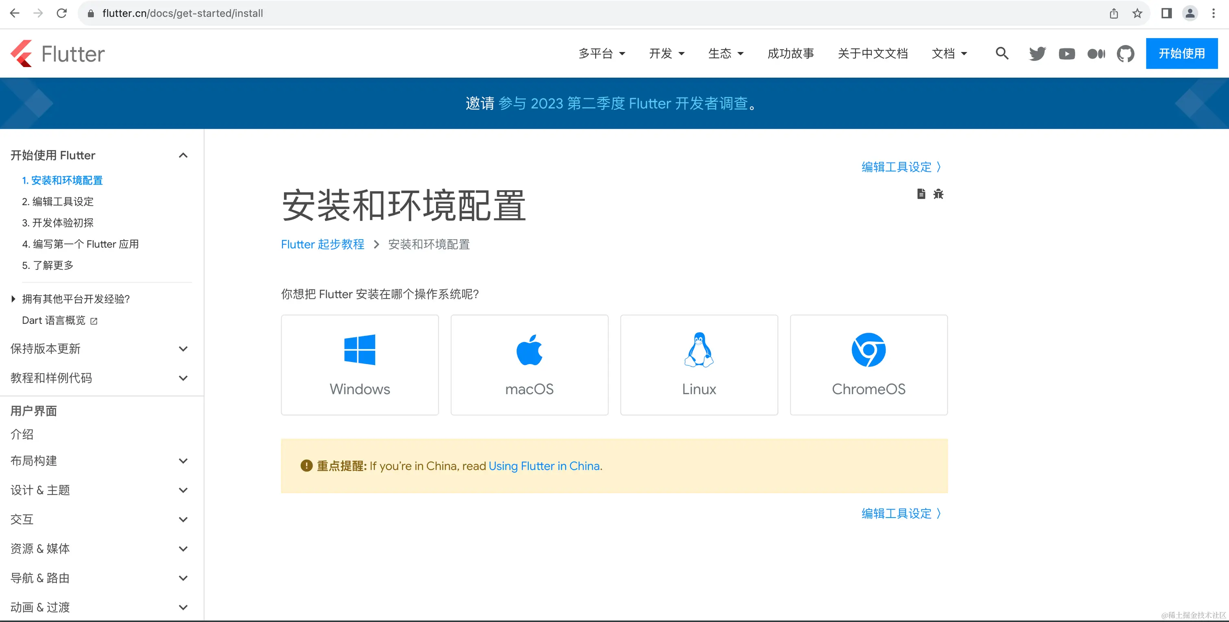
Task: Follow the top 编辑工具设定 next-page link
Action: [x=902, y=167]
